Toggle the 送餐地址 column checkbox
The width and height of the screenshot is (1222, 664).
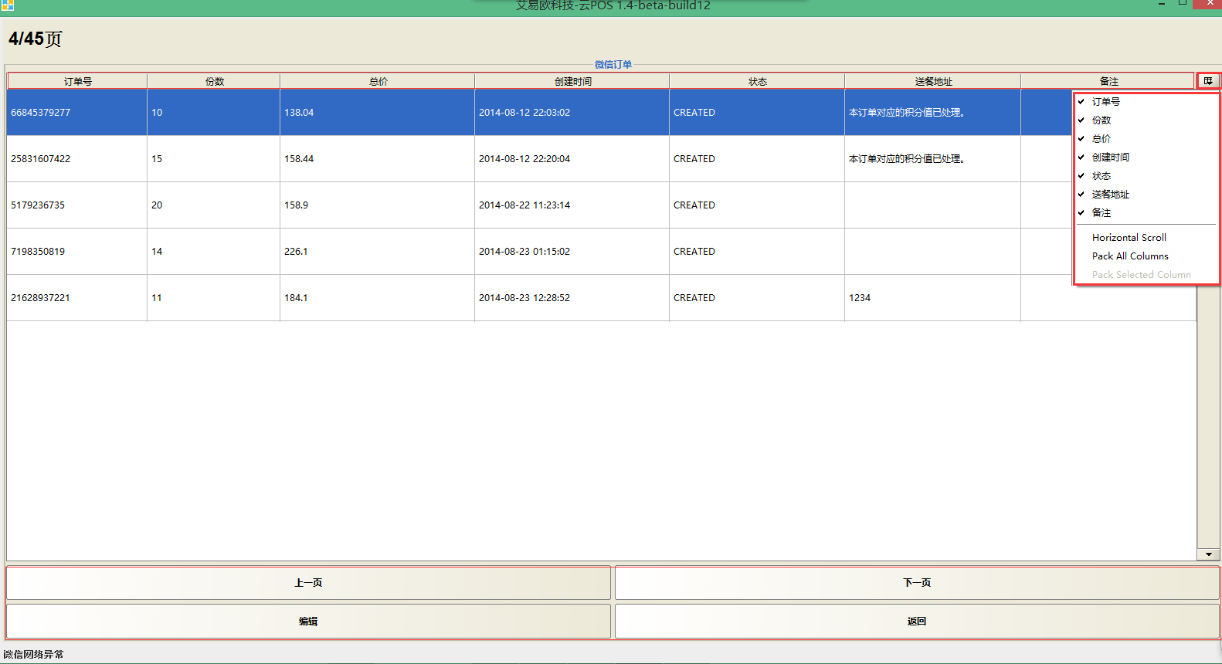1110,195
